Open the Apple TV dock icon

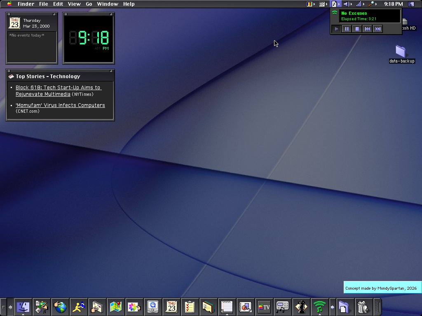tap(264, 307)
